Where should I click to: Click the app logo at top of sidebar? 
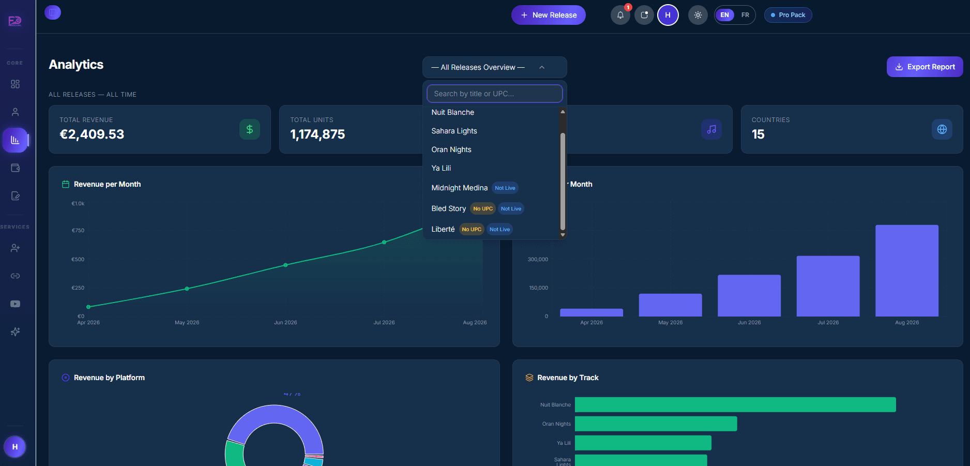pyautogui.click(x=15, y=21)
